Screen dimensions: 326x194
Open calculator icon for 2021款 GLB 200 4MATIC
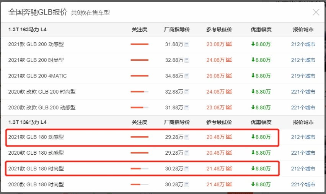[x=187, y=76]
